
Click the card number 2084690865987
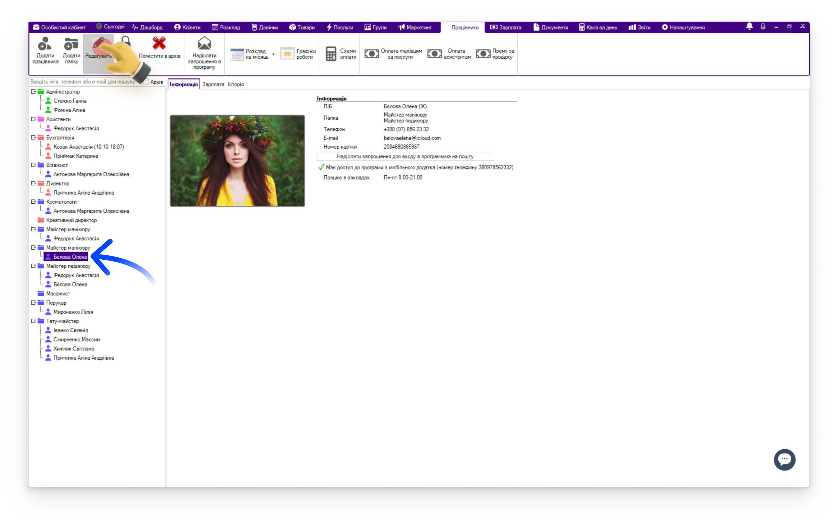point(401,147)
